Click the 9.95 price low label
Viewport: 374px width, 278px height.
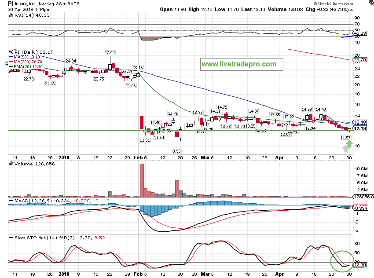click(177, 151)
